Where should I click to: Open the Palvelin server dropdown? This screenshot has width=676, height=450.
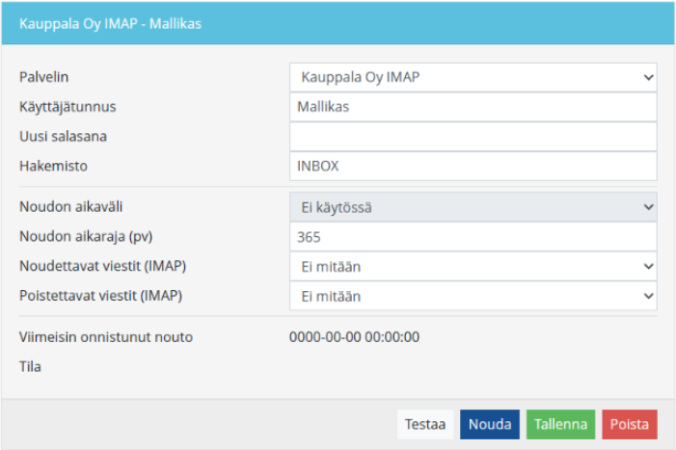(x=473, y=77)
